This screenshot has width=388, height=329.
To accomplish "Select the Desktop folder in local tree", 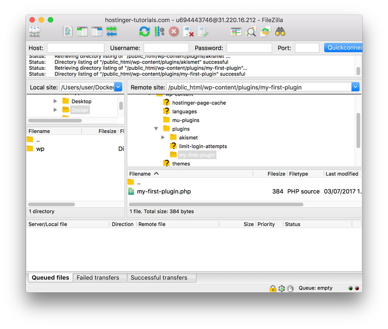I will [81, 101].
